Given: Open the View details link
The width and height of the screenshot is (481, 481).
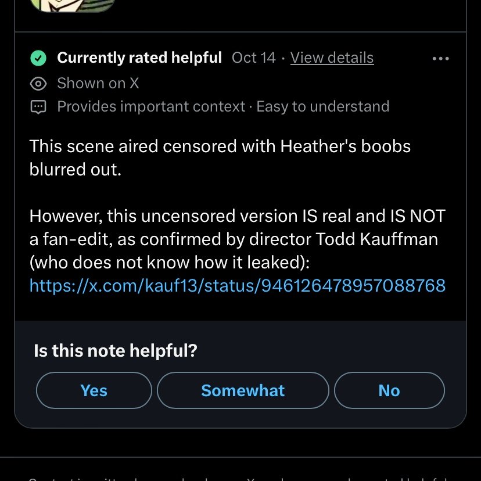Looking at the screenshot, I should point(332,58).
